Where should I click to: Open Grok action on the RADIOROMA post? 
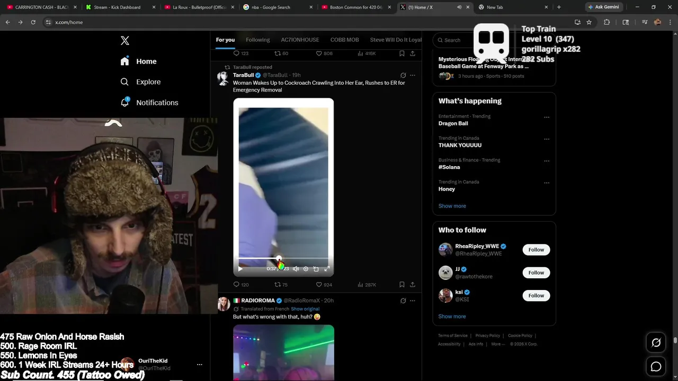click(403, 301)
